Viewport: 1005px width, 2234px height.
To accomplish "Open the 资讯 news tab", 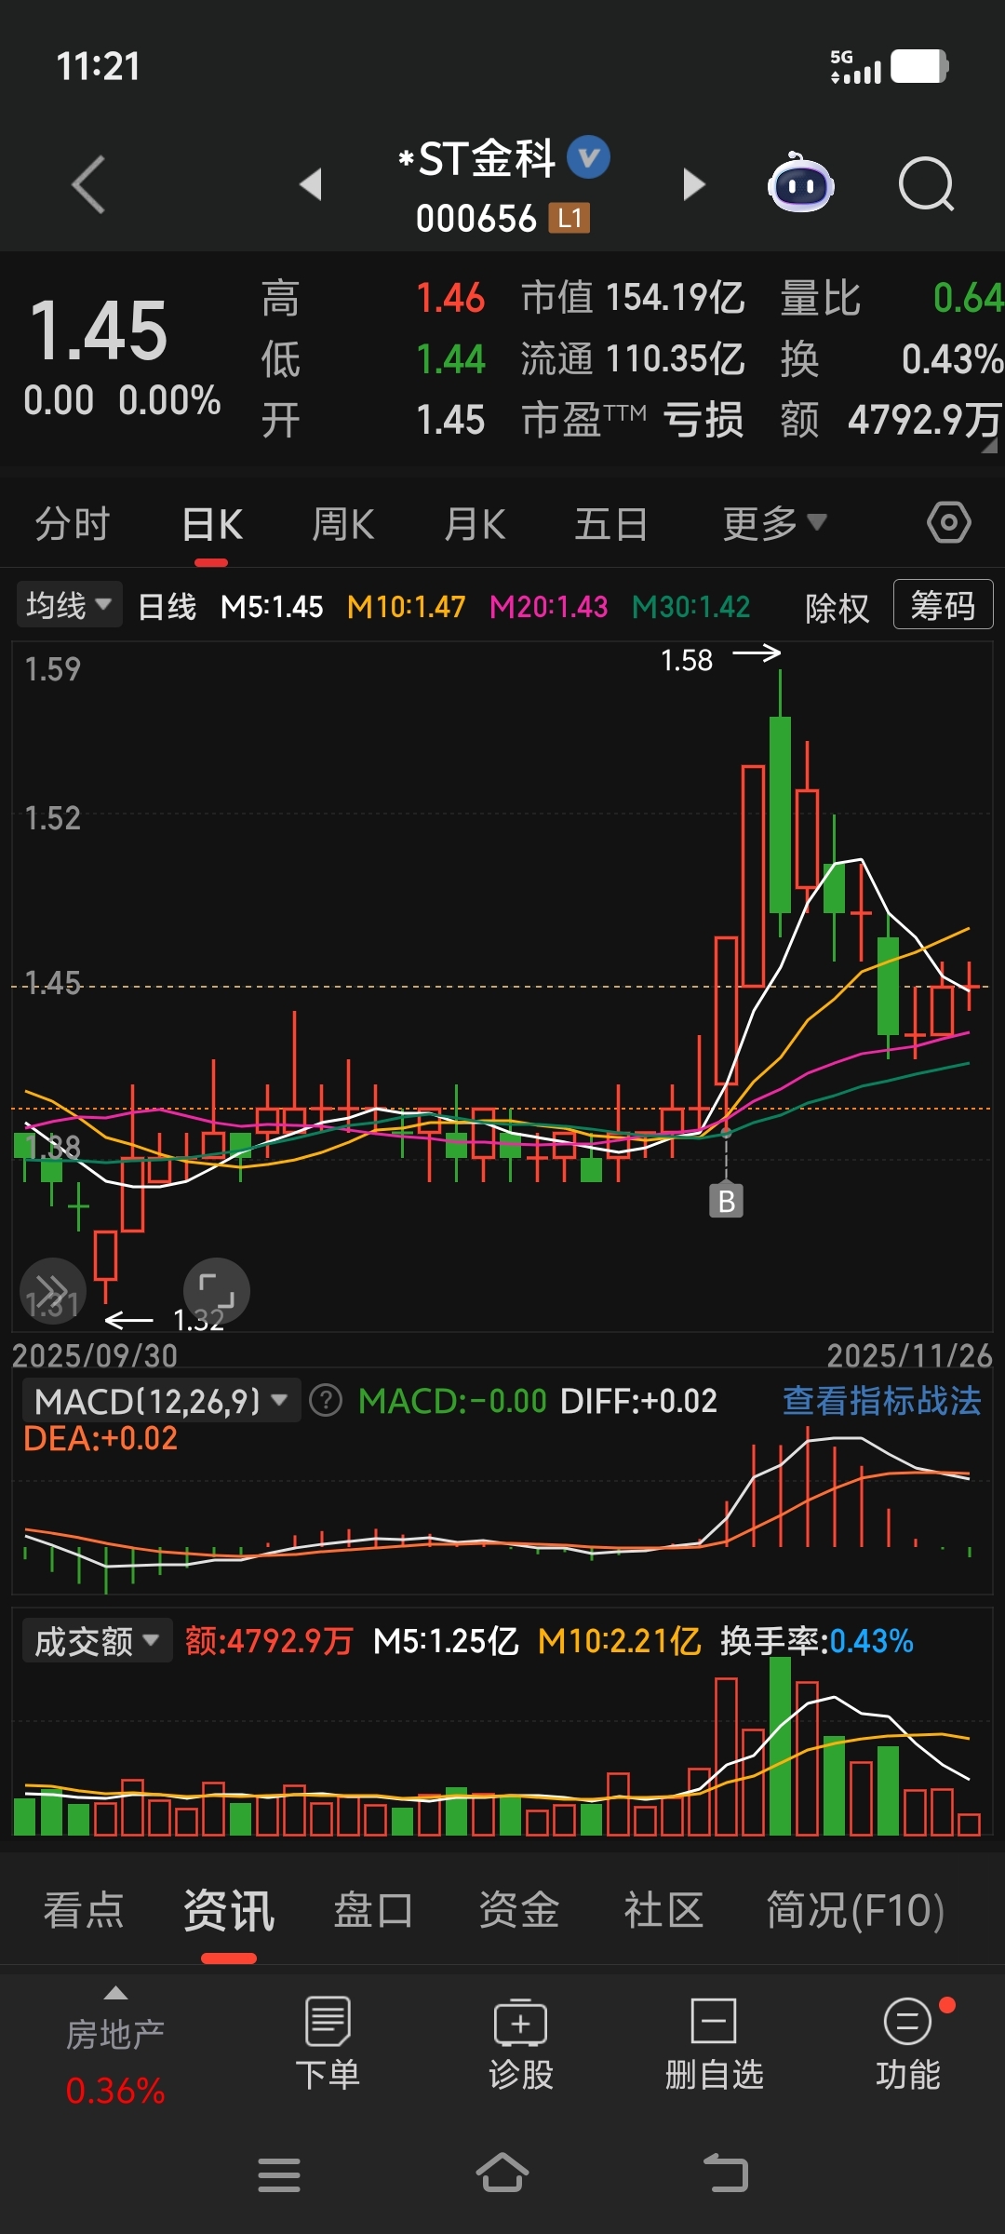I will [229, 1910].
